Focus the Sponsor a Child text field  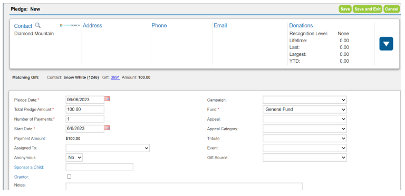tap(100, 167)
